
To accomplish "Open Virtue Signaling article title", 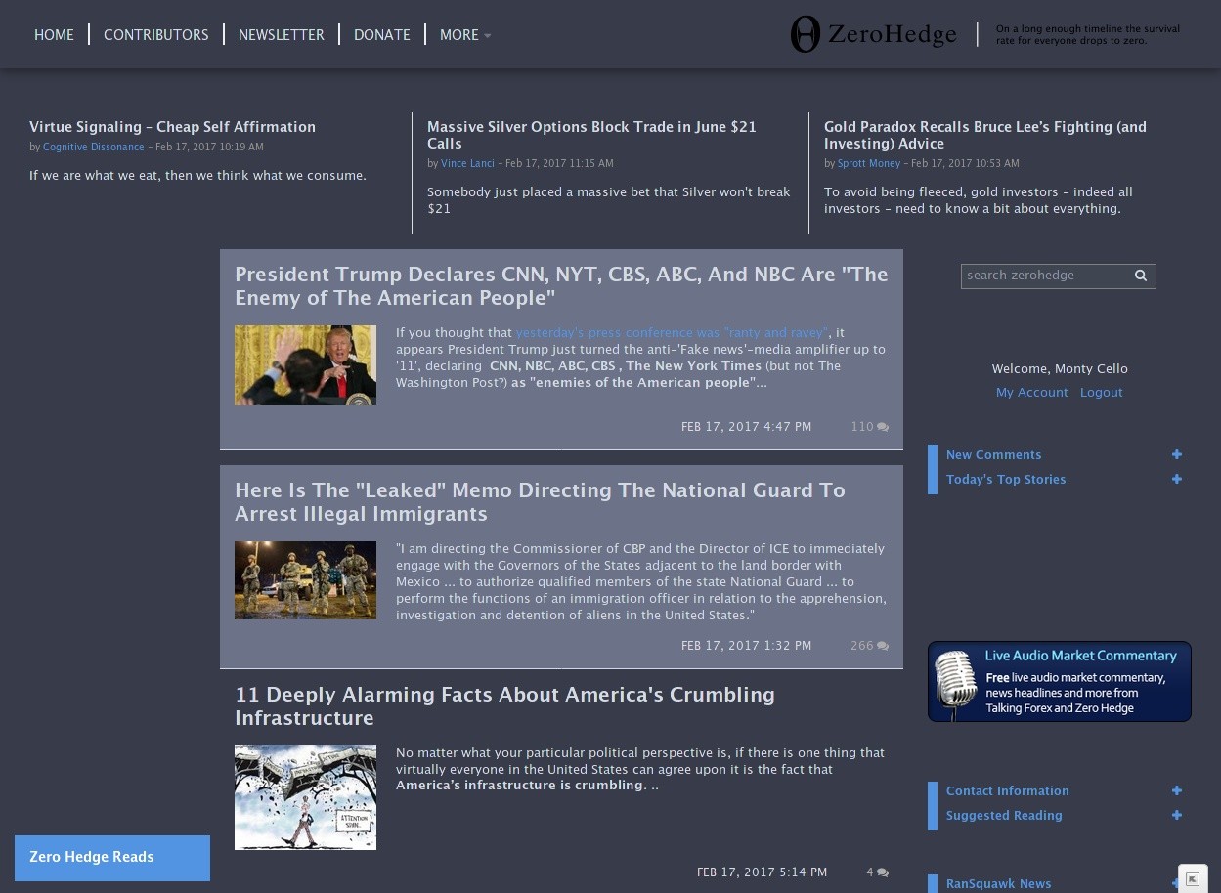I will click(x=172, y=127).
